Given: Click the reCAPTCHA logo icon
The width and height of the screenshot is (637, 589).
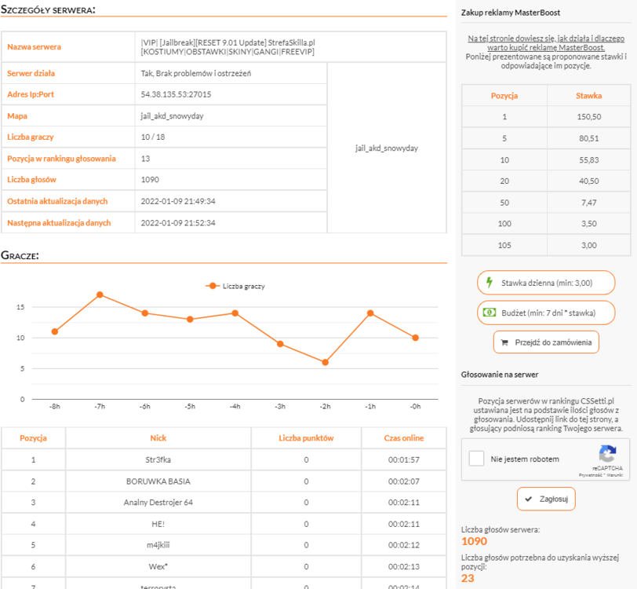Looking at the screenshot, I should tap(607, 453).
